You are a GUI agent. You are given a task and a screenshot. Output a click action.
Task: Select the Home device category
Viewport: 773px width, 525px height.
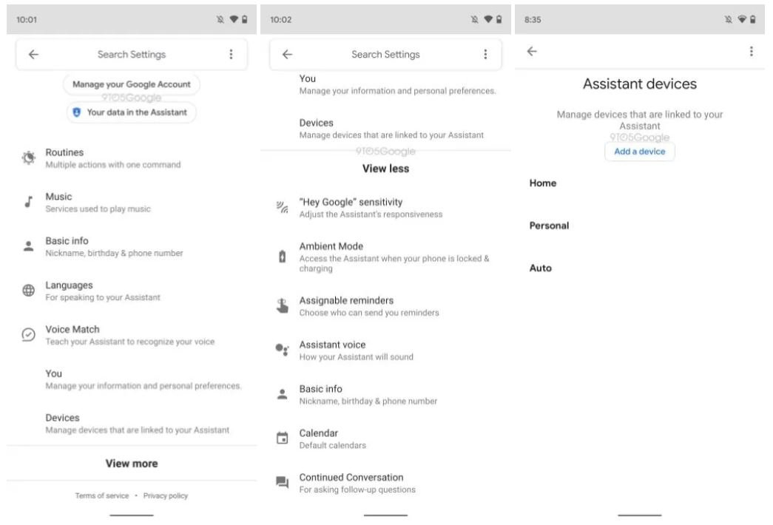coord(543,183)
